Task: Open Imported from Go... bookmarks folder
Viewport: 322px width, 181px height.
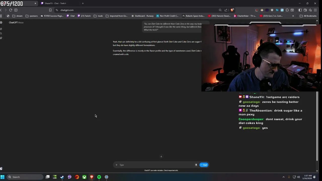Action: pyautogui.click(x=116, y=16)
